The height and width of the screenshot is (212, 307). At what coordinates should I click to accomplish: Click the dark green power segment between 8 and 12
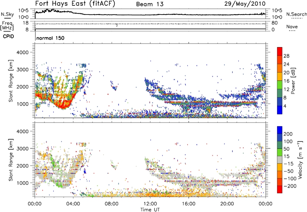point(280,93)
